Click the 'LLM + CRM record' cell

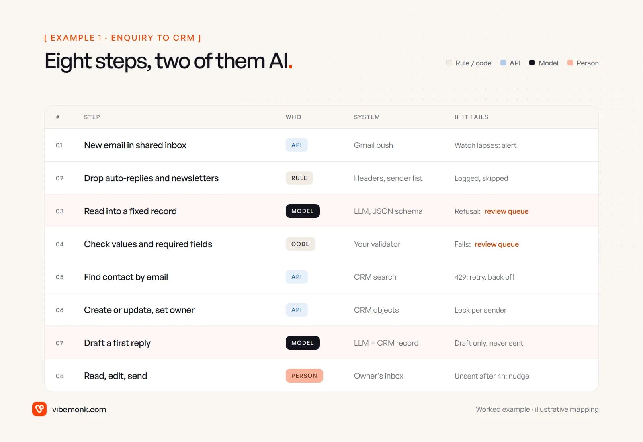click(386, 343)
